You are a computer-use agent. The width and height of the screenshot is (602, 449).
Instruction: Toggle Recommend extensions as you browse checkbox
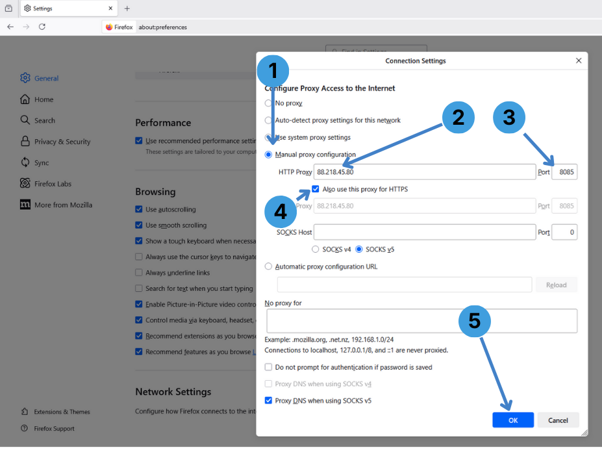pyautogui.click(x=138, y=336)
